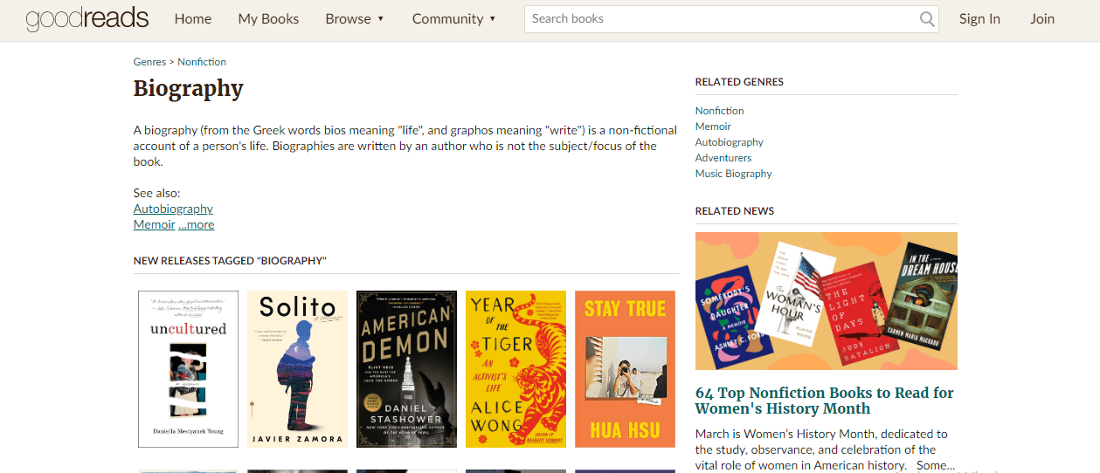Open the Music Biography related genre
1100x473 pixels.
tap(733, 174)
